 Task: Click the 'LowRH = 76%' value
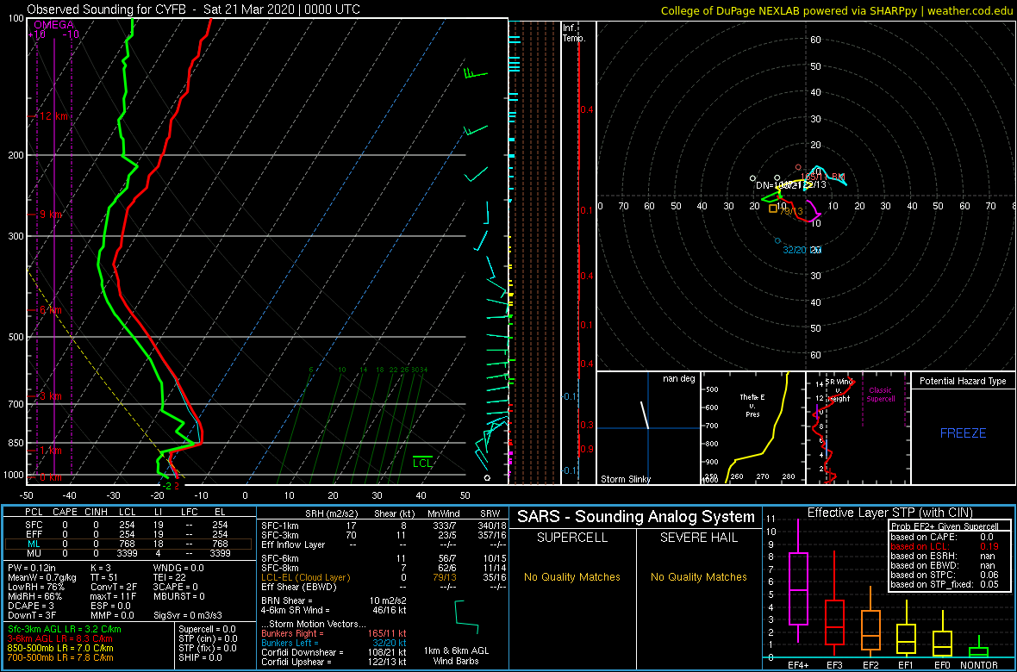[x=34, y=587]
